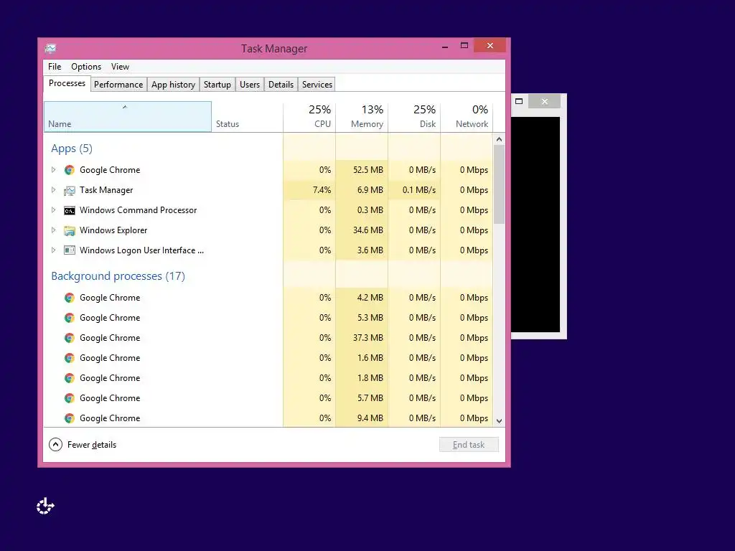This screenshot has width=735, height=551.
Task: Switch to the Startup tab
Action: coord(217,85)
